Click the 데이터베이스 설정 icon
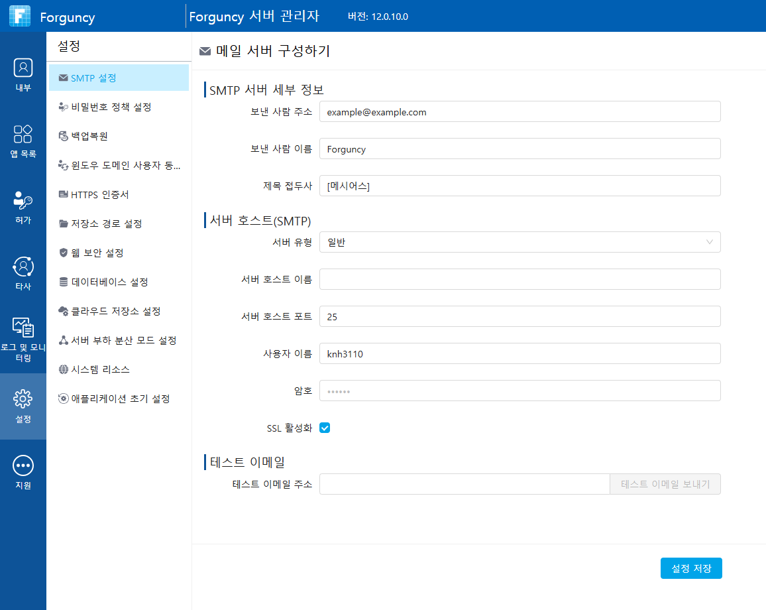The width and height of the screenshot is (766, 610). point(63,282)
